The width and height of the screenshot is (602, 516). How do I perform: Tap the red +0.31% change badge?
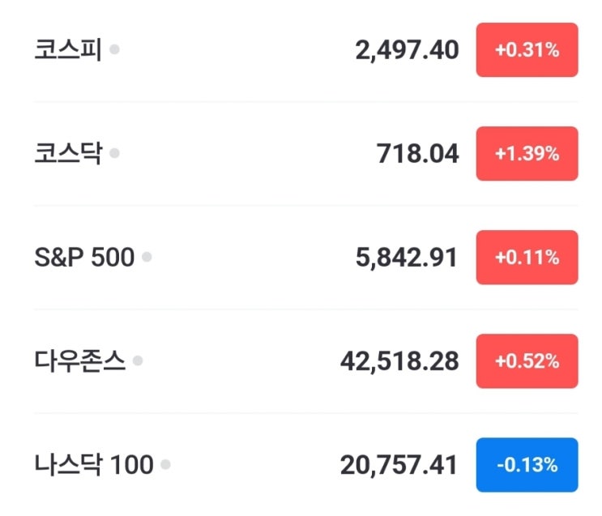527,50
